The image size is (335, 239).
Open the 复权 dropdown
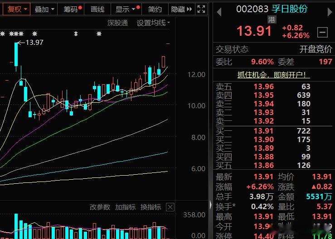point(17,9)
